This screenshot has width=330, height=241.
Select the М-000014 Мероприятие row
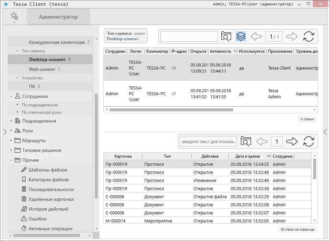[x=207, y=221]
